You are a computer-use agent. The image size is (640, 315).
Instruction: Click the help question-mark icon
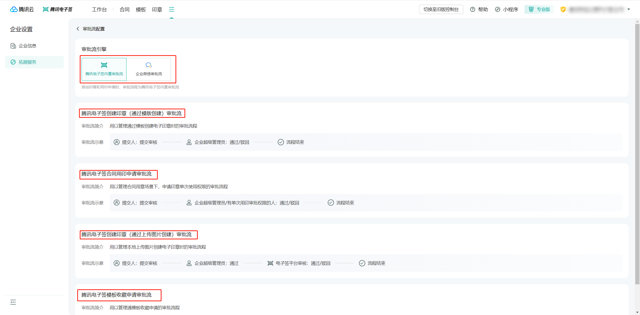point(472,9)
